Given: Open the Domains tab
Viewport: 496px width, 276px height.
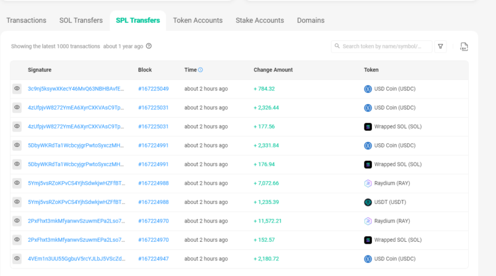Looking at the screenshot, I should pyautogui.click(x=311, y=20).
